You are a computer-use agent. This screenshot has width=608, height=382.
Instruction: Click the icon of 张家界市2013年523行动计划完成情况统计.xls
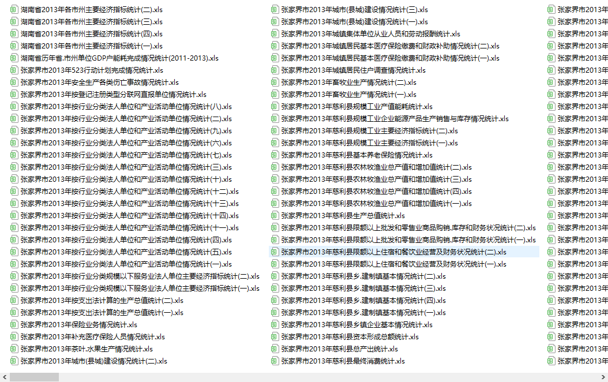click(x=14, y=70)
